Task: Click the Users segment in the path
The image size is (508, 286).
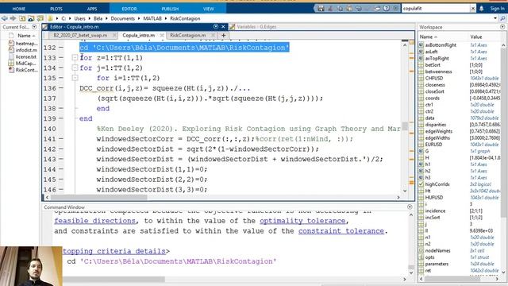Action: click(79, 18)
